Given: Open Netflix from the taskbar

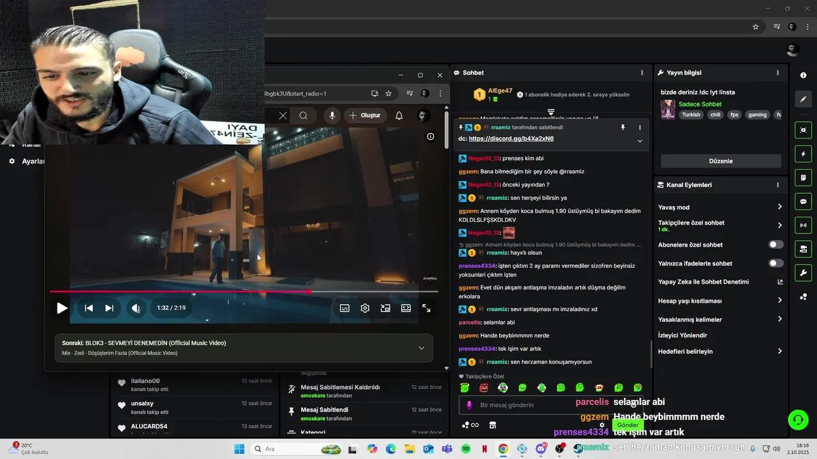Looking at the screenshot, I should click(484, 449).
